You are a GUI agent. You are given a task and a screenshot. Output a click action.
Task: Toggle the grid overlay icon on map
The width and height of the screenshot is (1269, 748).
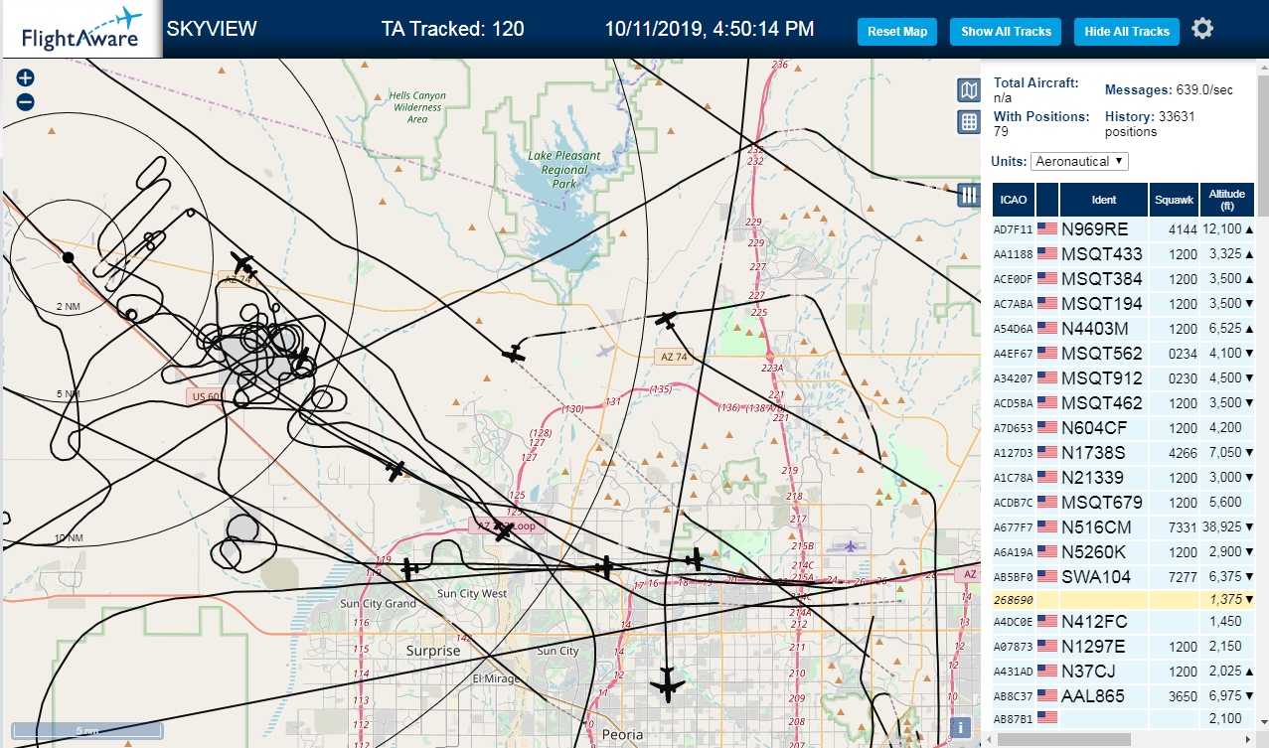click(969, 122)
